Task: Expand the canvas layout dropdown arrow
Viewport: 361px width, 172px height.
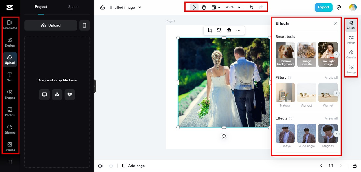Action: [219, 7]
